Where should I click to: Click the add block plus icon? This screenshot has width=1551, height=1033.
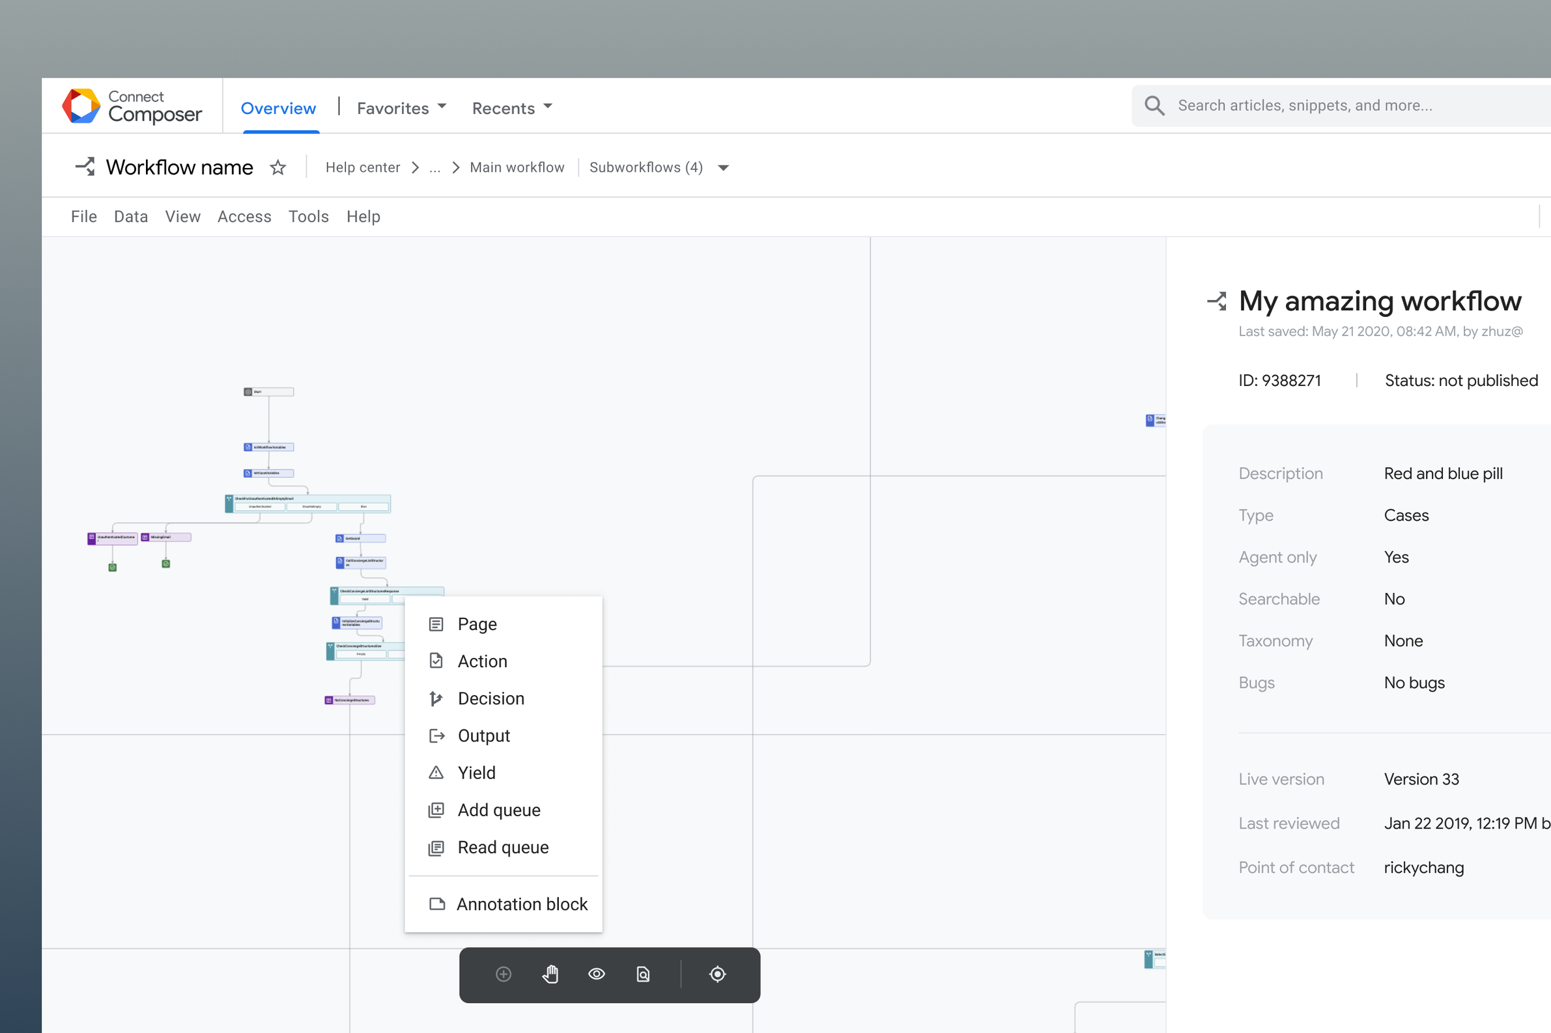tap(503, 974)
